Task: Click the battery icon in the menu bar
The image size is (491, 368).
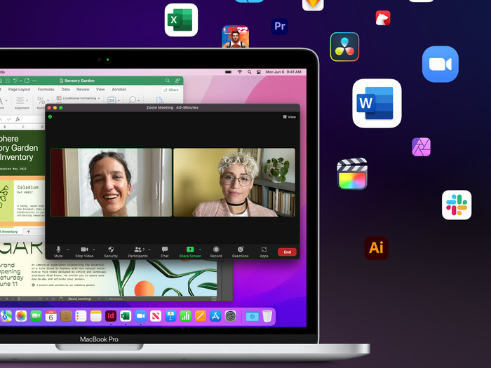Action: point(228,72)
